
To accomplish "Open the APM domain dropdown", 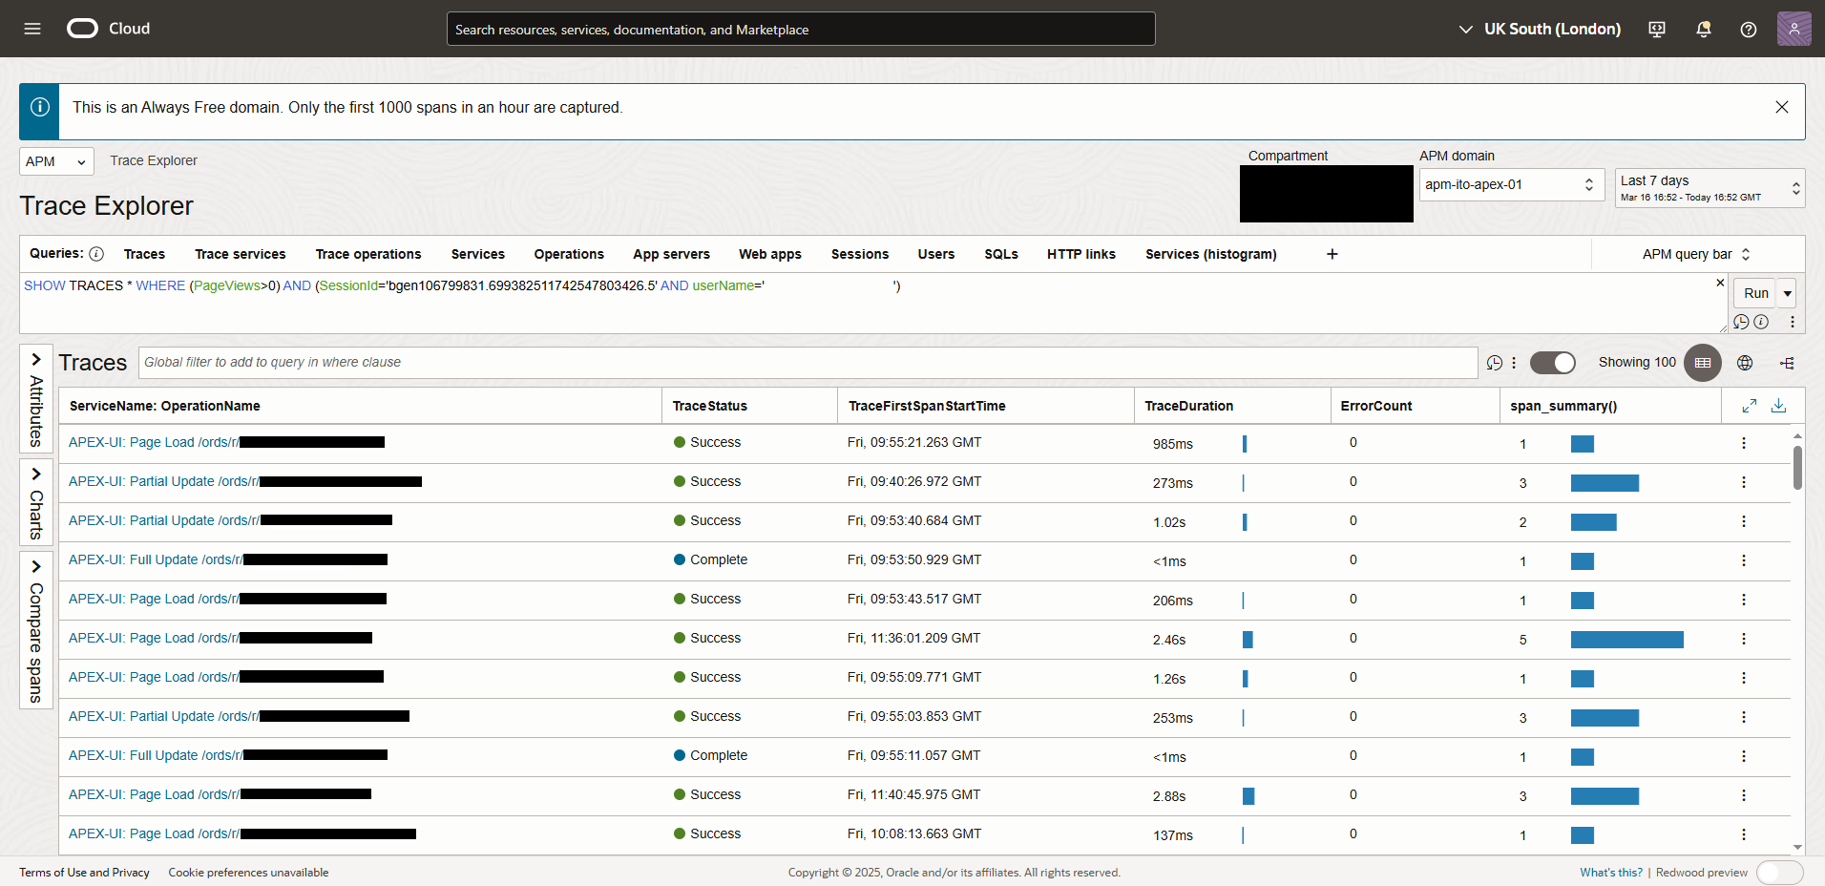I will click(1511, 184).
